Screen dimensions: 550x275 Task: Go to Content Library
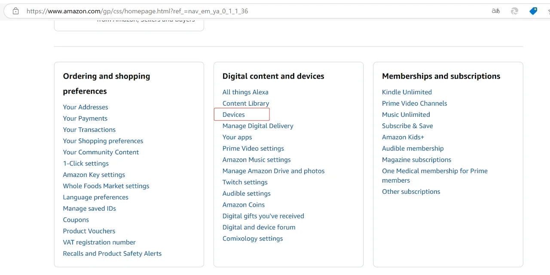tap(246, 103)
